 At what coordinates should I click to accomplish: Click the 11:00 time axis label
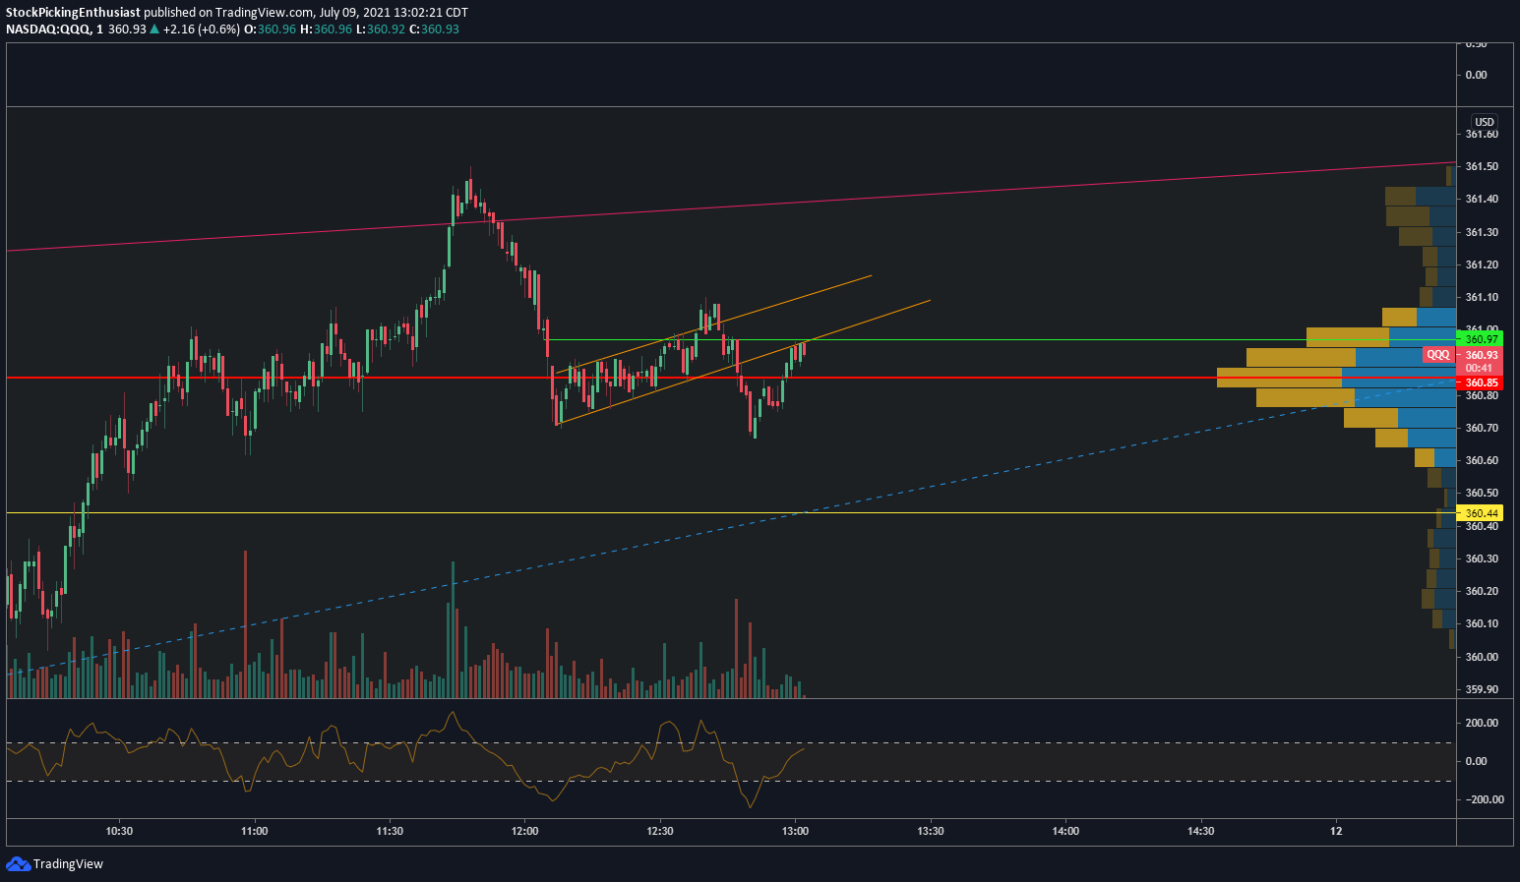click(x=254, y=831)
